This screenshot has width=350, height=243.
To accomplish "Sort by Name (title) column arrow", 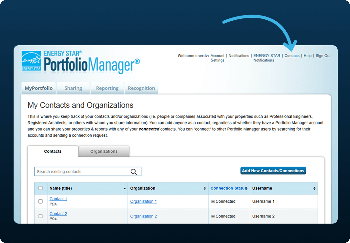I will [x=125, y=189].
